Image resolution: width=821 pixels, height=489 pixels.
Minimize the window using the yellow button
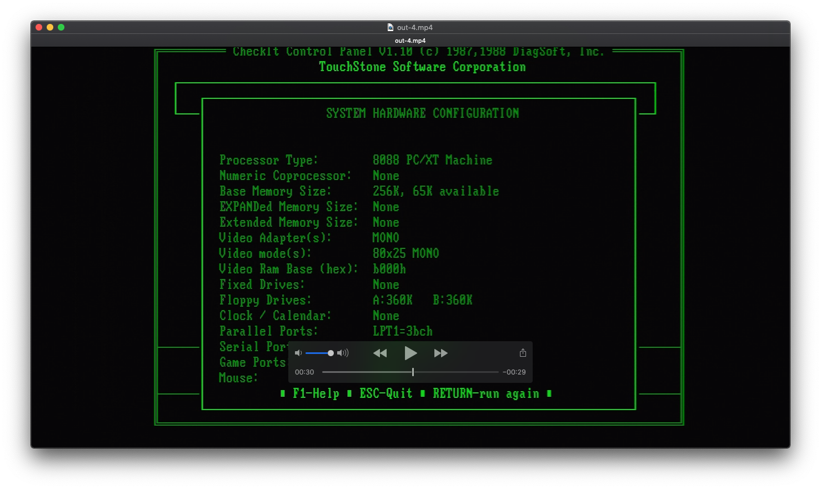tap(50, 27)
